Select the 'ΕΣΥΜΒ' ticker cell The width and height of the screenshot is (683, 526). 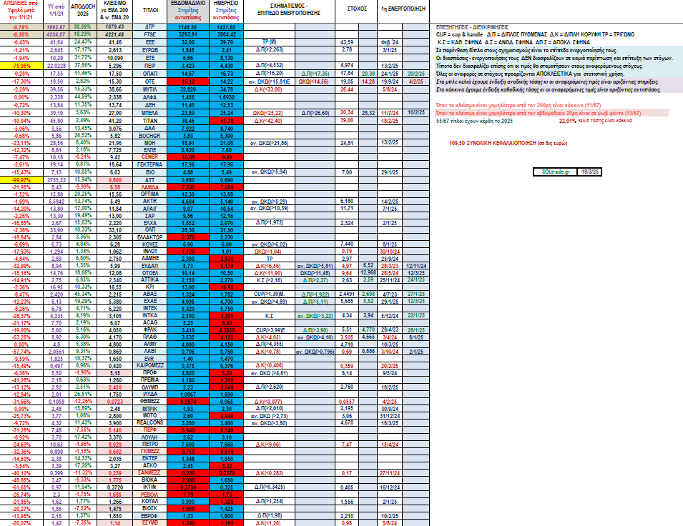[150, 523]
